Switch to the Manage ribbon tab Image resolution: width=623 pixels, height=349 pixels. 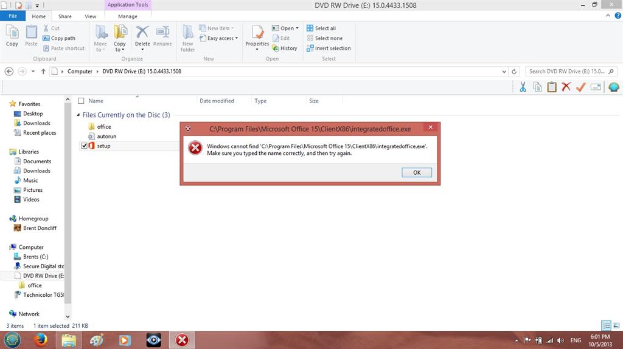tap(128, 16)
